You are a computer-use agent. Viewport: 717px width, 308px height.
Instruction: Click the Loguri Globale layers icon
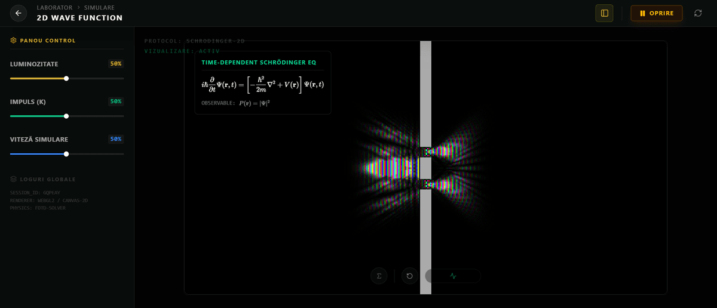(13, 179)
